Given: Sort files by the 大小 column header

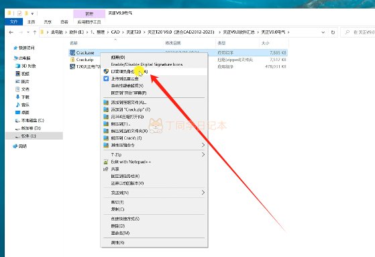Looking at the screenshot, I should (265, 43).
